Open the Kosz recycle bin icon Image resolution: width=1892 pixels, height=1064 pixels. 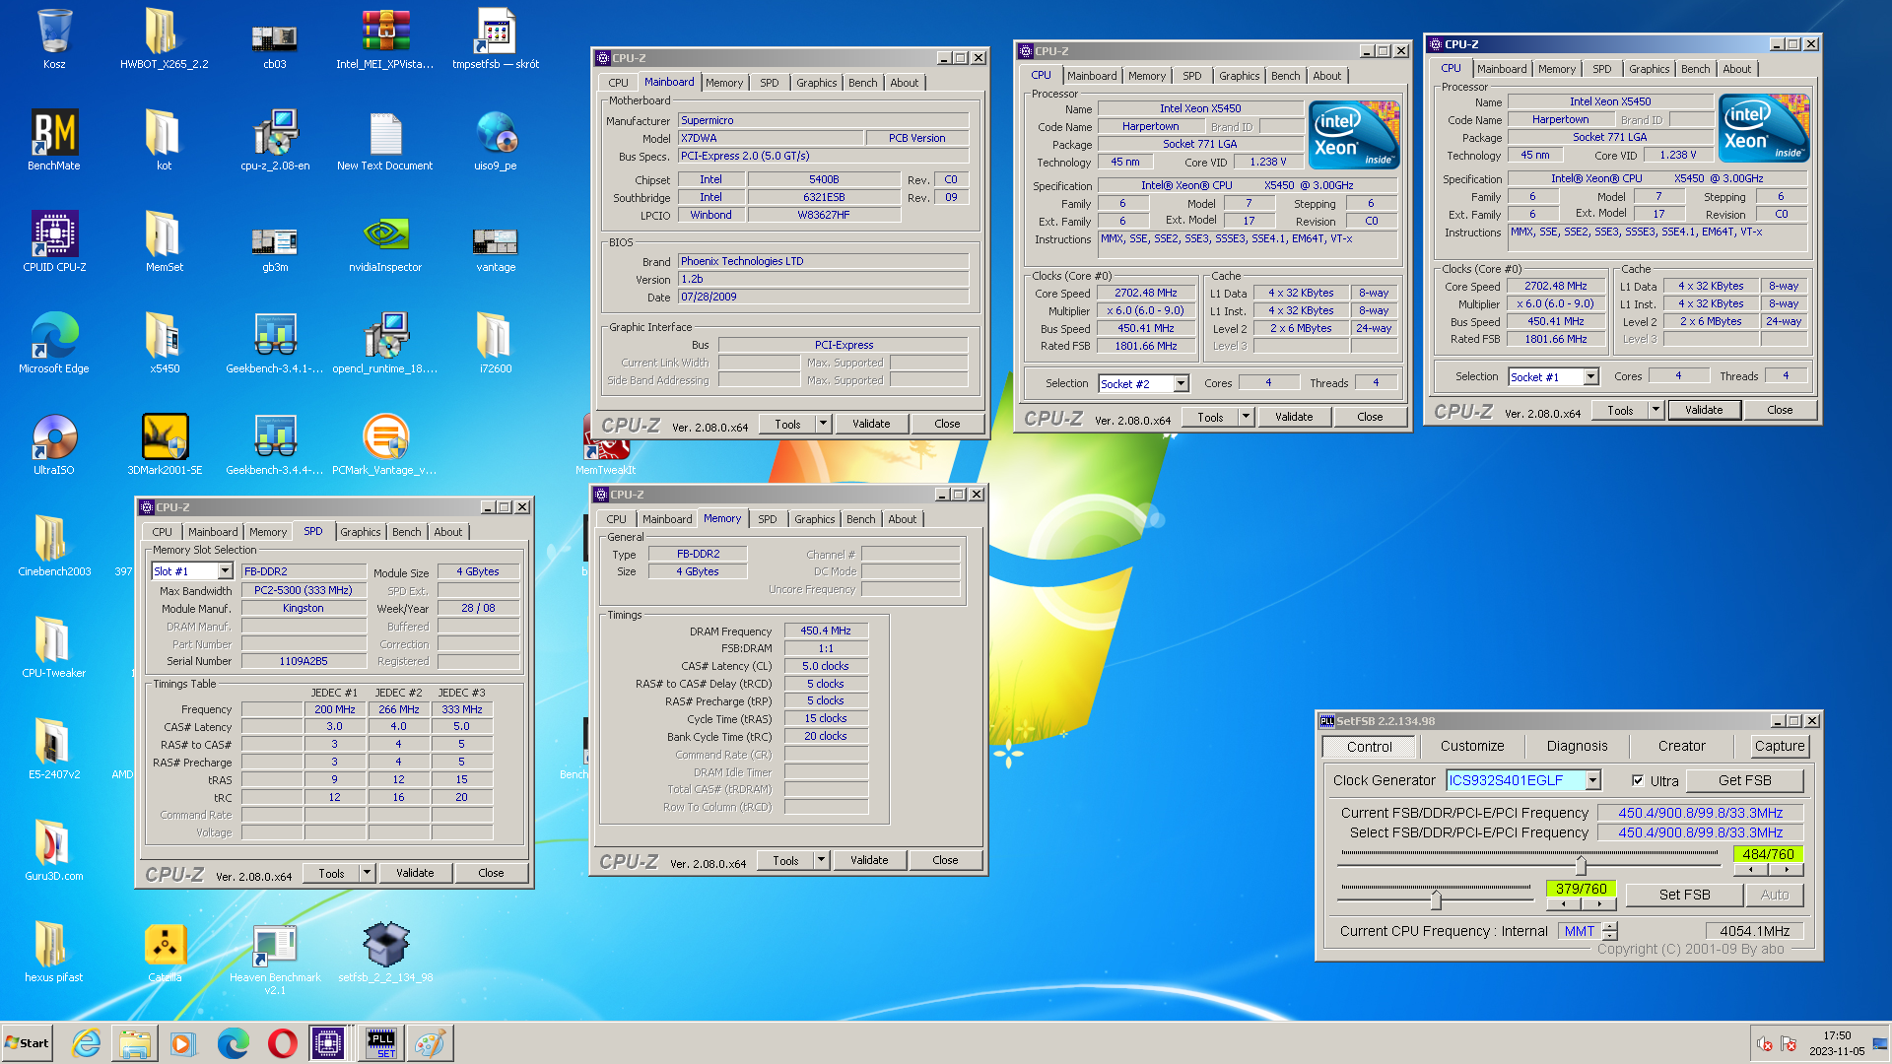pos(54,37)
